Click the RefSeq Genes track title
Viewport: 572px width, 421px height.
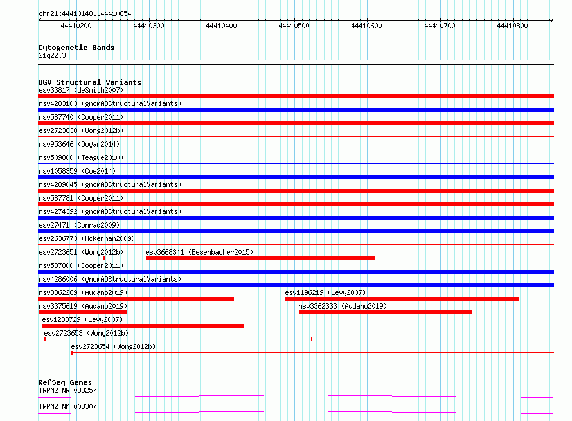coord(65,382)
